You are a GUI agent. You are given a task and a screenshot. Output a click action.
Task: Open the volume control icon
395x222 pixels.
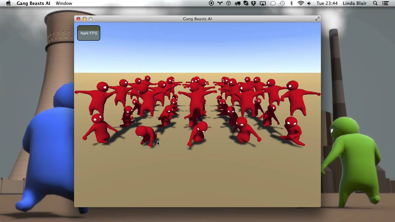point(309,3)
